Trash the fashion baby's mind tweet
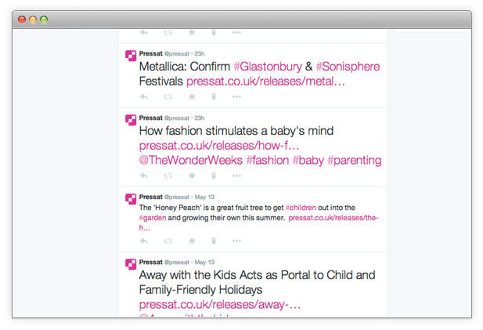 (214, 176)
